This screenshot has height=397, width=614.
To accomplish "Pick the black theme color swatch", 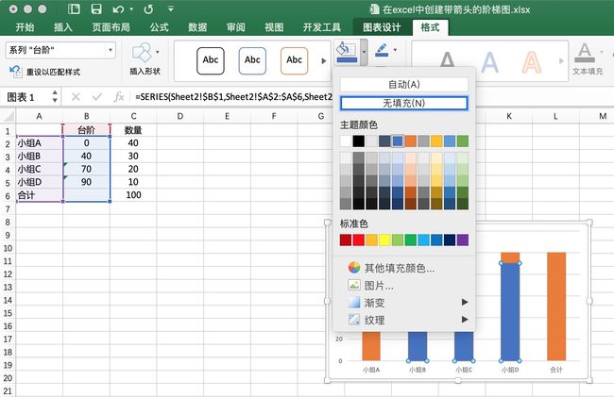I will pyautogui.click(x=359, y=141).
